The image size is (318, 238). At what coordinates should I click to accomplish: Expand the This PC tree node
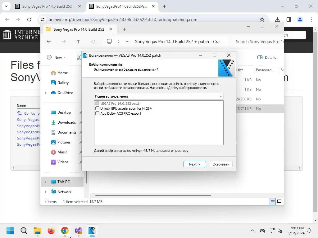pyautogui.click(x=46, y=182)
